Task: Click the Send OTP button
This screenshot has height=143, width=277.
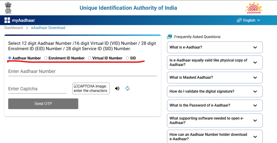Action: (43, 104)
